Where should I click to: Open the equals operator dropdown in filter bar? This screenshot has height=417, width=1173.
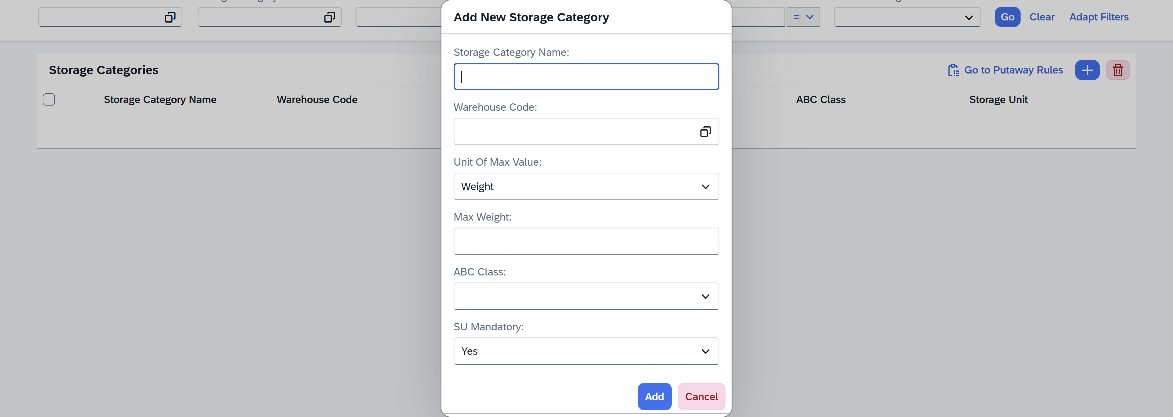803,17
